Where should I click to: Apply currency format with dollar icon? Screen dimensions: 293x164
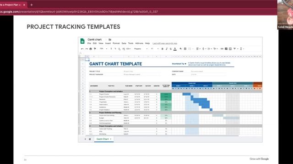click(x=111, y=49)
